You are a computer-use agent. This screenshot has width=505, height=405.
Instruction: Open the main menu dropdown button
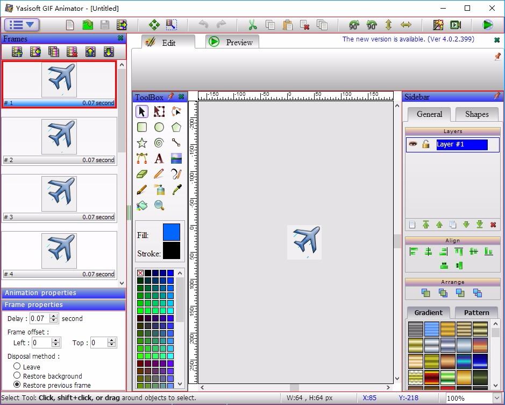(x=22, y=25)
